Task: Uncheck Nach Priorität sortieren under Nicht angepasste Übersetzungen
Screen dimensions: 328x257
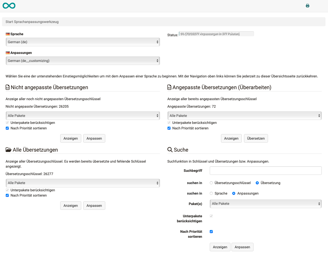Action: point(7,128)
